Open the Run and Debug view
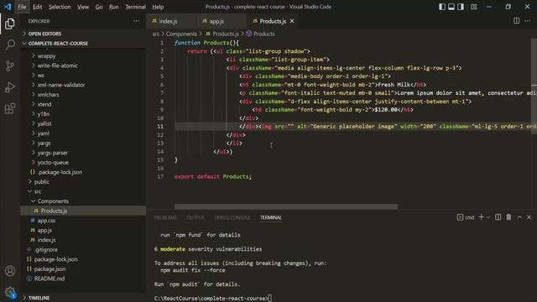Screen dimensions: 537x302 (10, 87)
